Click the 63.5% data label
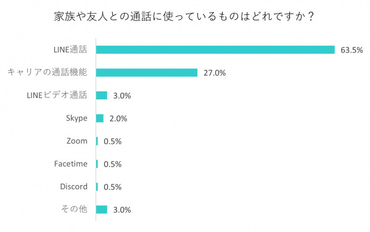The height and width of the screenshot is (232, 370). tap(351, 50)
